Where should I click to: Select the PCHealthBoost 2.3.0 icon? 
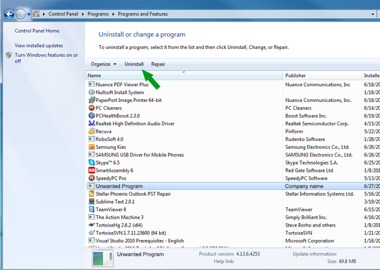(x=91, y=116)
